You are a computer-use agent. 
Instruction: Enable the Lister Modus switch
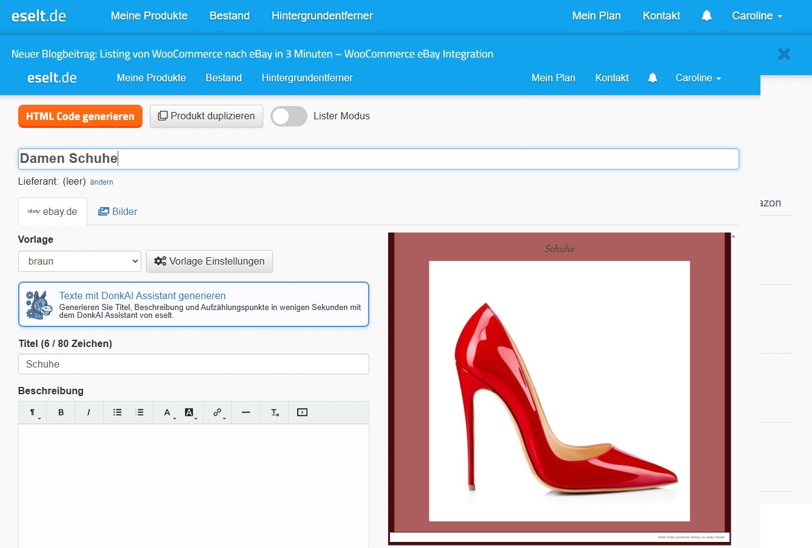click(x=289, y=116)
